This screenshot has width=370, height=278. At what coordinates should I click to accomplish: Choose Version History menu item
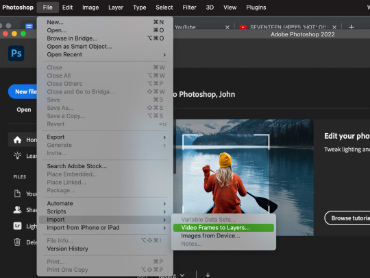pos(105,248)
